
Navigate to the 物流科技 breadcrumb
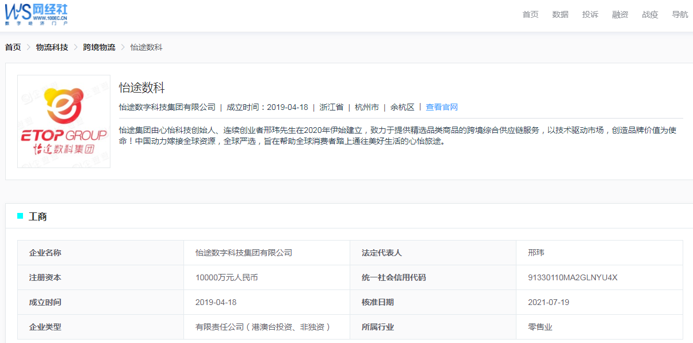click(x=52, y=47)
